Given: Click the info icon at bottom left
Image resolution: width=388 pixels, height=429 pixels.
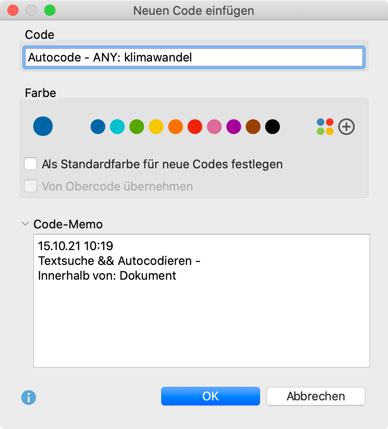Looking at the screenshot, I should click(x=29, y=398).
